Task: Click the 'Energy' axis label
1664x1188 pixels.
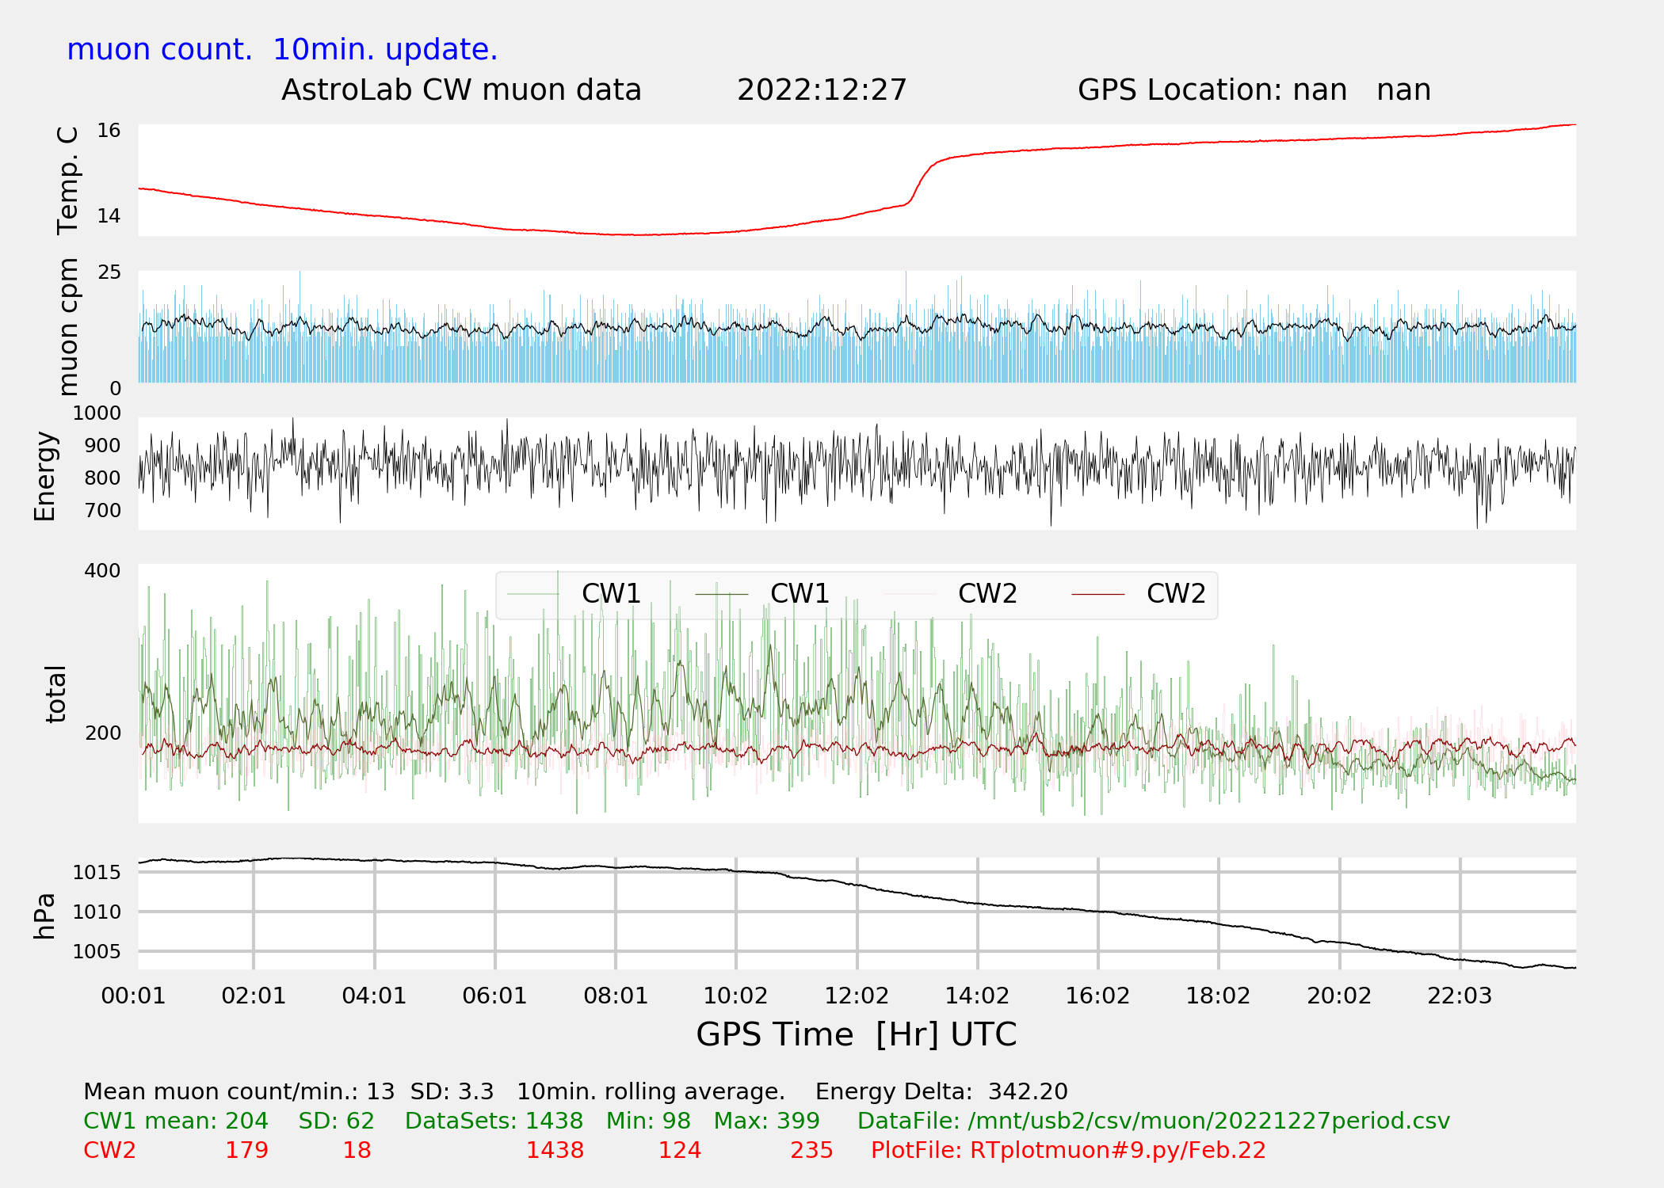Action: tap(45, 476)
